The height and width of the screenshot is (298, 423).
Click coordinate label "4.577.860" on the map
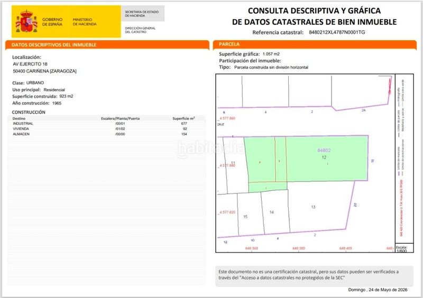[227, 118]
